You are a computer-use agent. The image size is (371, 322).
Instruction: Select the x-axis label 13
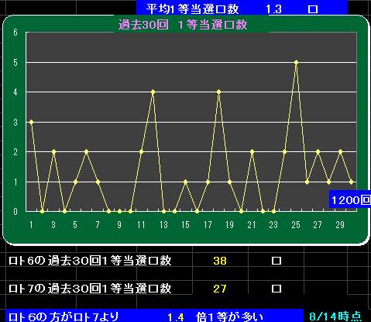163,225
